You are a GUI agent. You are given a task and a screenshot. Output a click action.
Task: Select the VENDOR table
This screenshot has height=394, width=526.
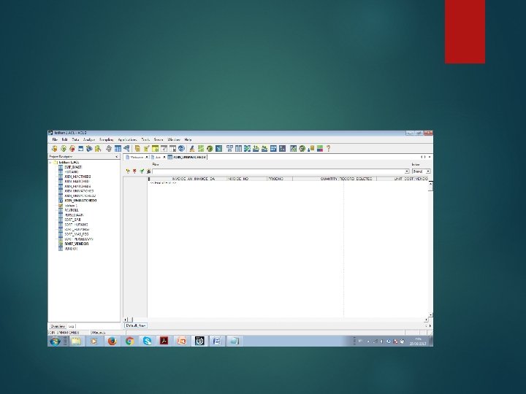click(x=71, y=249)
